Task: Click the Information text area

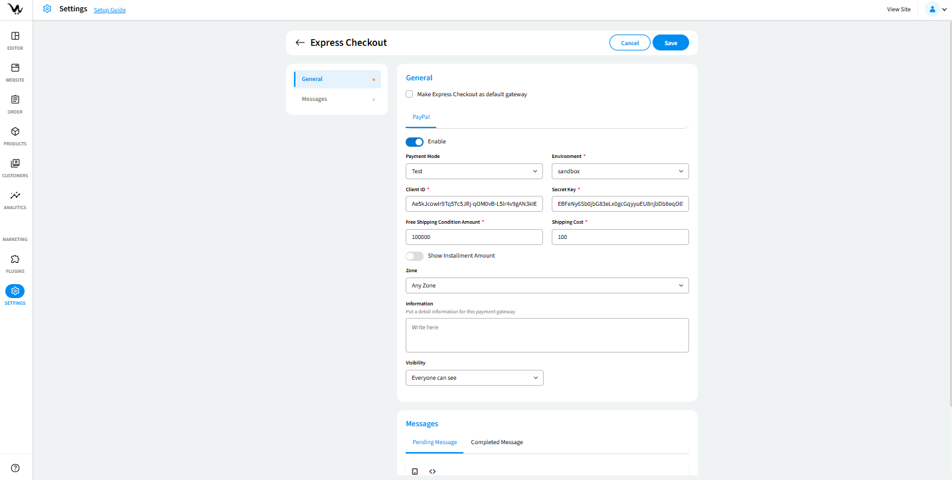Action: pos(547,335)
